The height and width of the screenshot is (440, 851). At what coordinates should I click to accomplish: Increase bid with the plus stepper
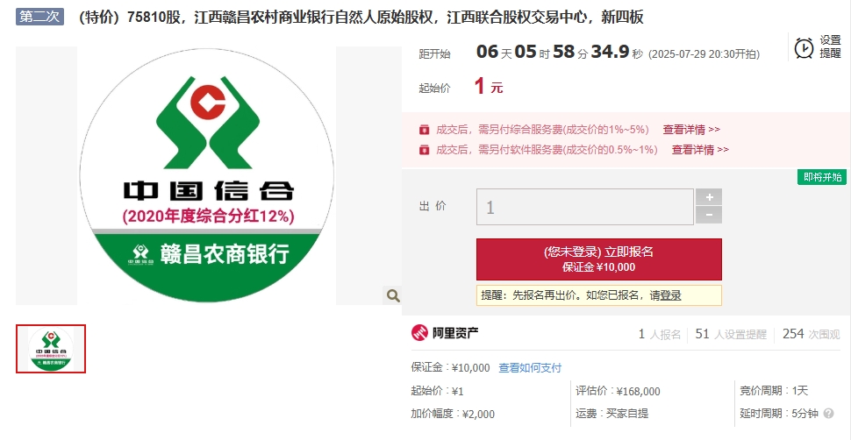pos(709,197)
